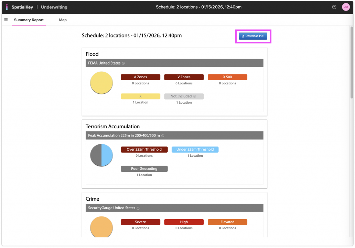Switch to the Map tab
This screenshot has width=355, height=248.
click(63, 20)
